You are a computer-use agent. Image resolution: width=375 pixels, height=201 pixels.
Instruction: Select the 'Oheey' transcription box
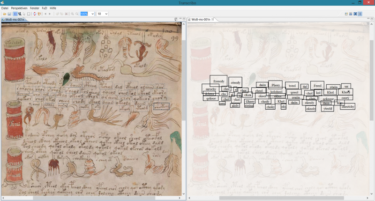pos(250,101)
